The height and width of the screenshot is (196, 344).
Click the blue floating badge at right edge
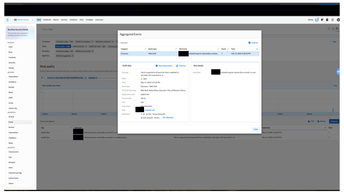point(338,72)
